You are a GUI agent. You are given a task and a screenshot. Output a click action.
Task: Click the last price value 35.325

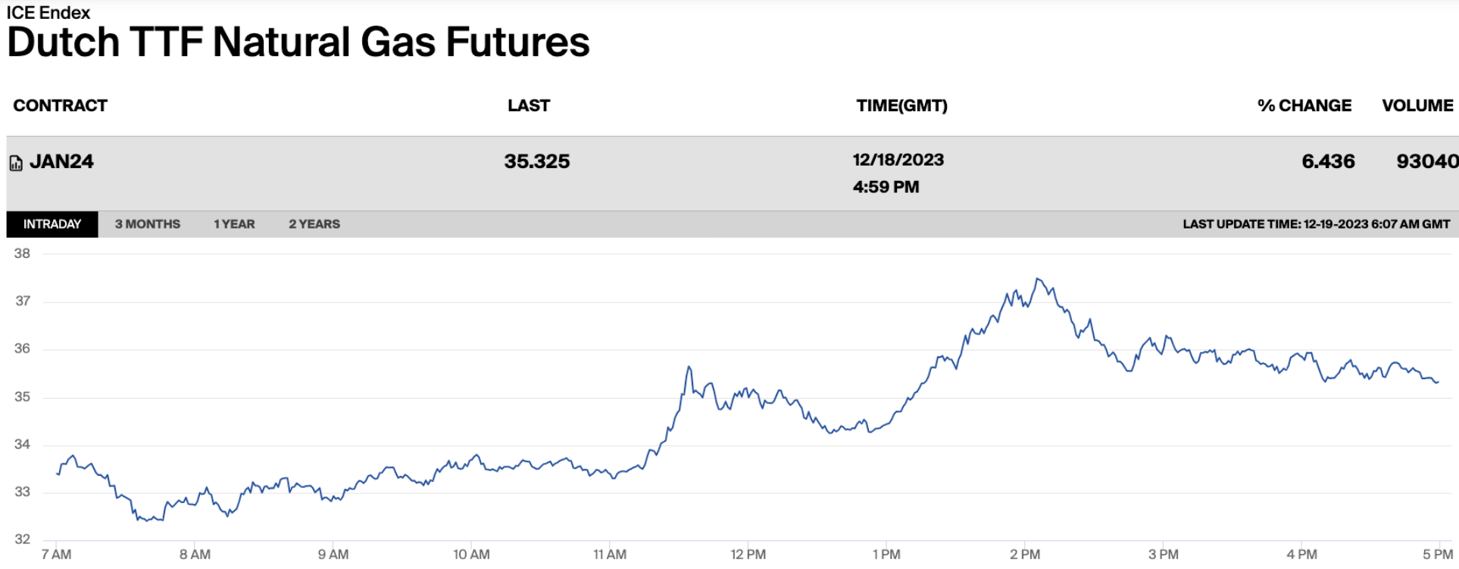point(537,162)
